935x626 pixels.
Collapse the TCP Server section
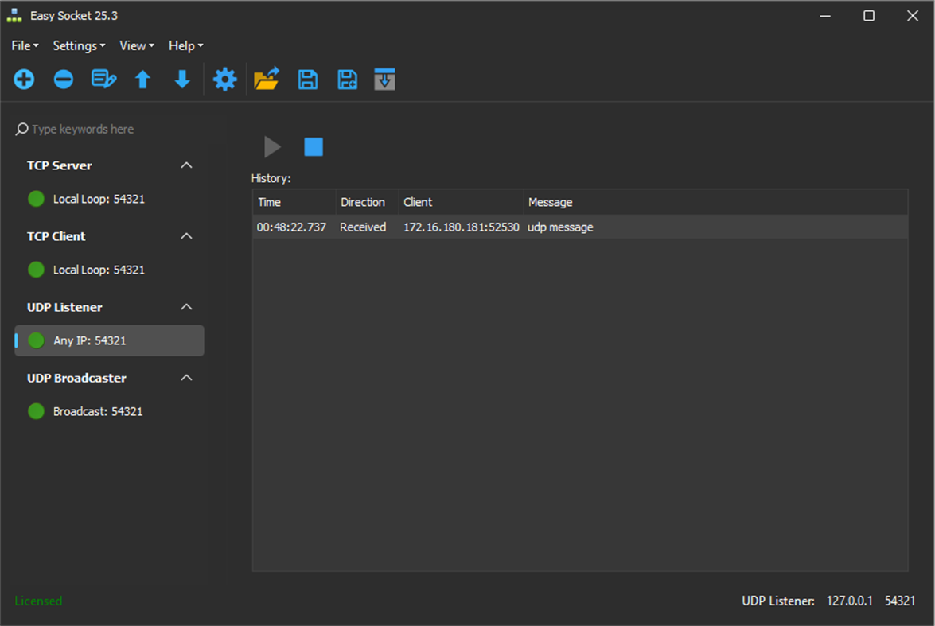click(187, 165)
